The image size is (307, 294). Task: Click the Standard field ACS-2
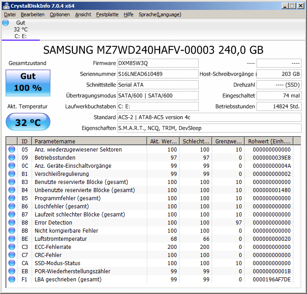pos(209,117)
